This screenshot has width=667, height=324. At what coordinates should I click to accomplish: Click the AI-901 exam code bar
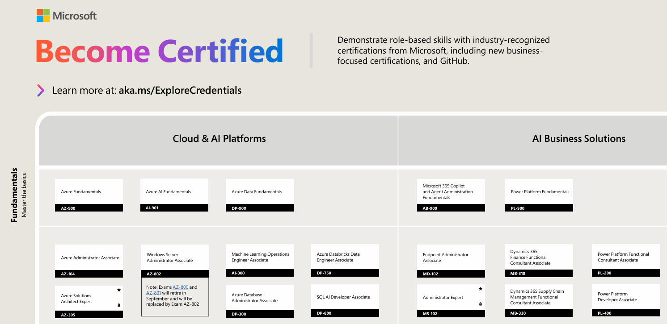click(174, 208)
